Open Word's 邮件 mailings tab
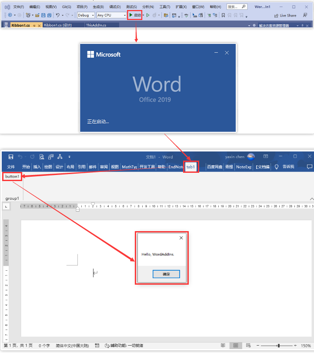Image resolution: width=314 pixels, height=353 pixels. pyautogui.click(x=93, y=167)
